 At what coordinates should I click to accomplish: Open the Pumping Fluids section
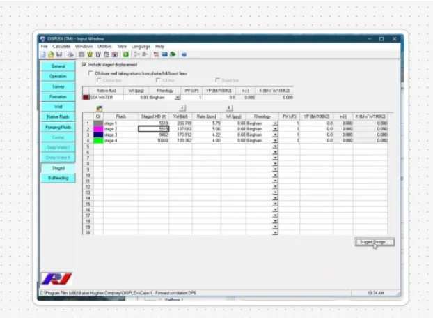58,127
